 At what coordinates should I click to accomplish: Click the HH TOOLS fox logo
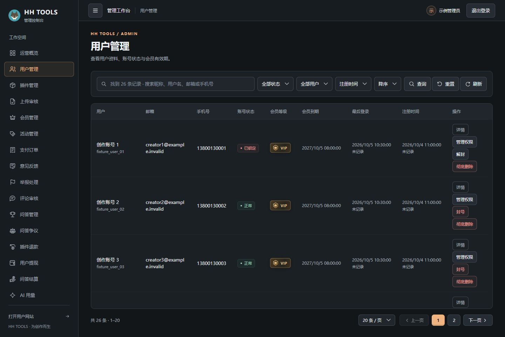14,15
